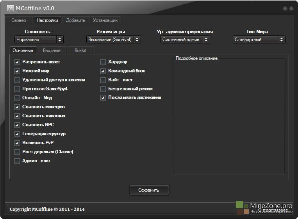
Task: Uncheck Командный блок option
Action: [103, 71]
